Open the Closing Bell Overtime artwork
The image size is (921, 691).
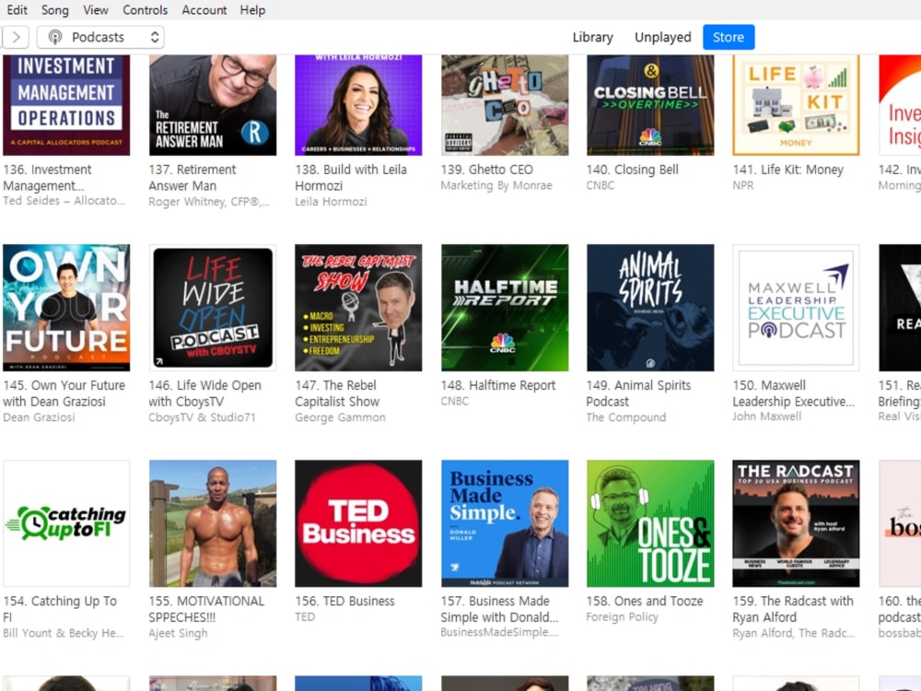pyautogui.click(x=650, y=105)
